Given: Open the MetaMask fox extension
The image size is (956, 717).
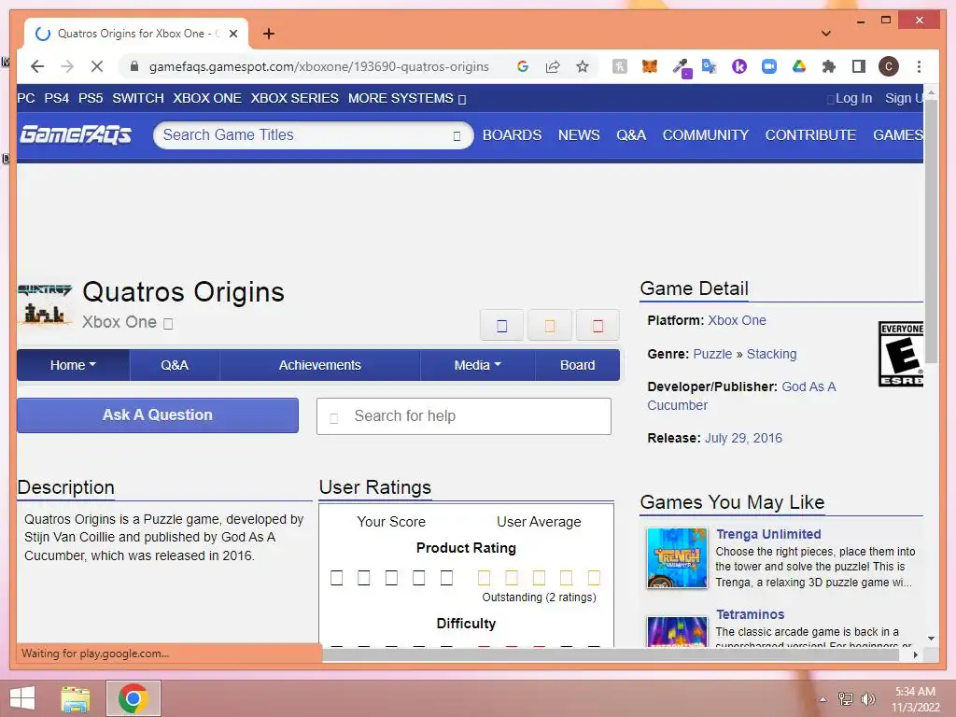Looking at the screenshot, I should [650, 66].
